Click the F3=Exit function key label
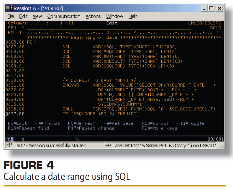The image size is (233, 190). point(17,123)
